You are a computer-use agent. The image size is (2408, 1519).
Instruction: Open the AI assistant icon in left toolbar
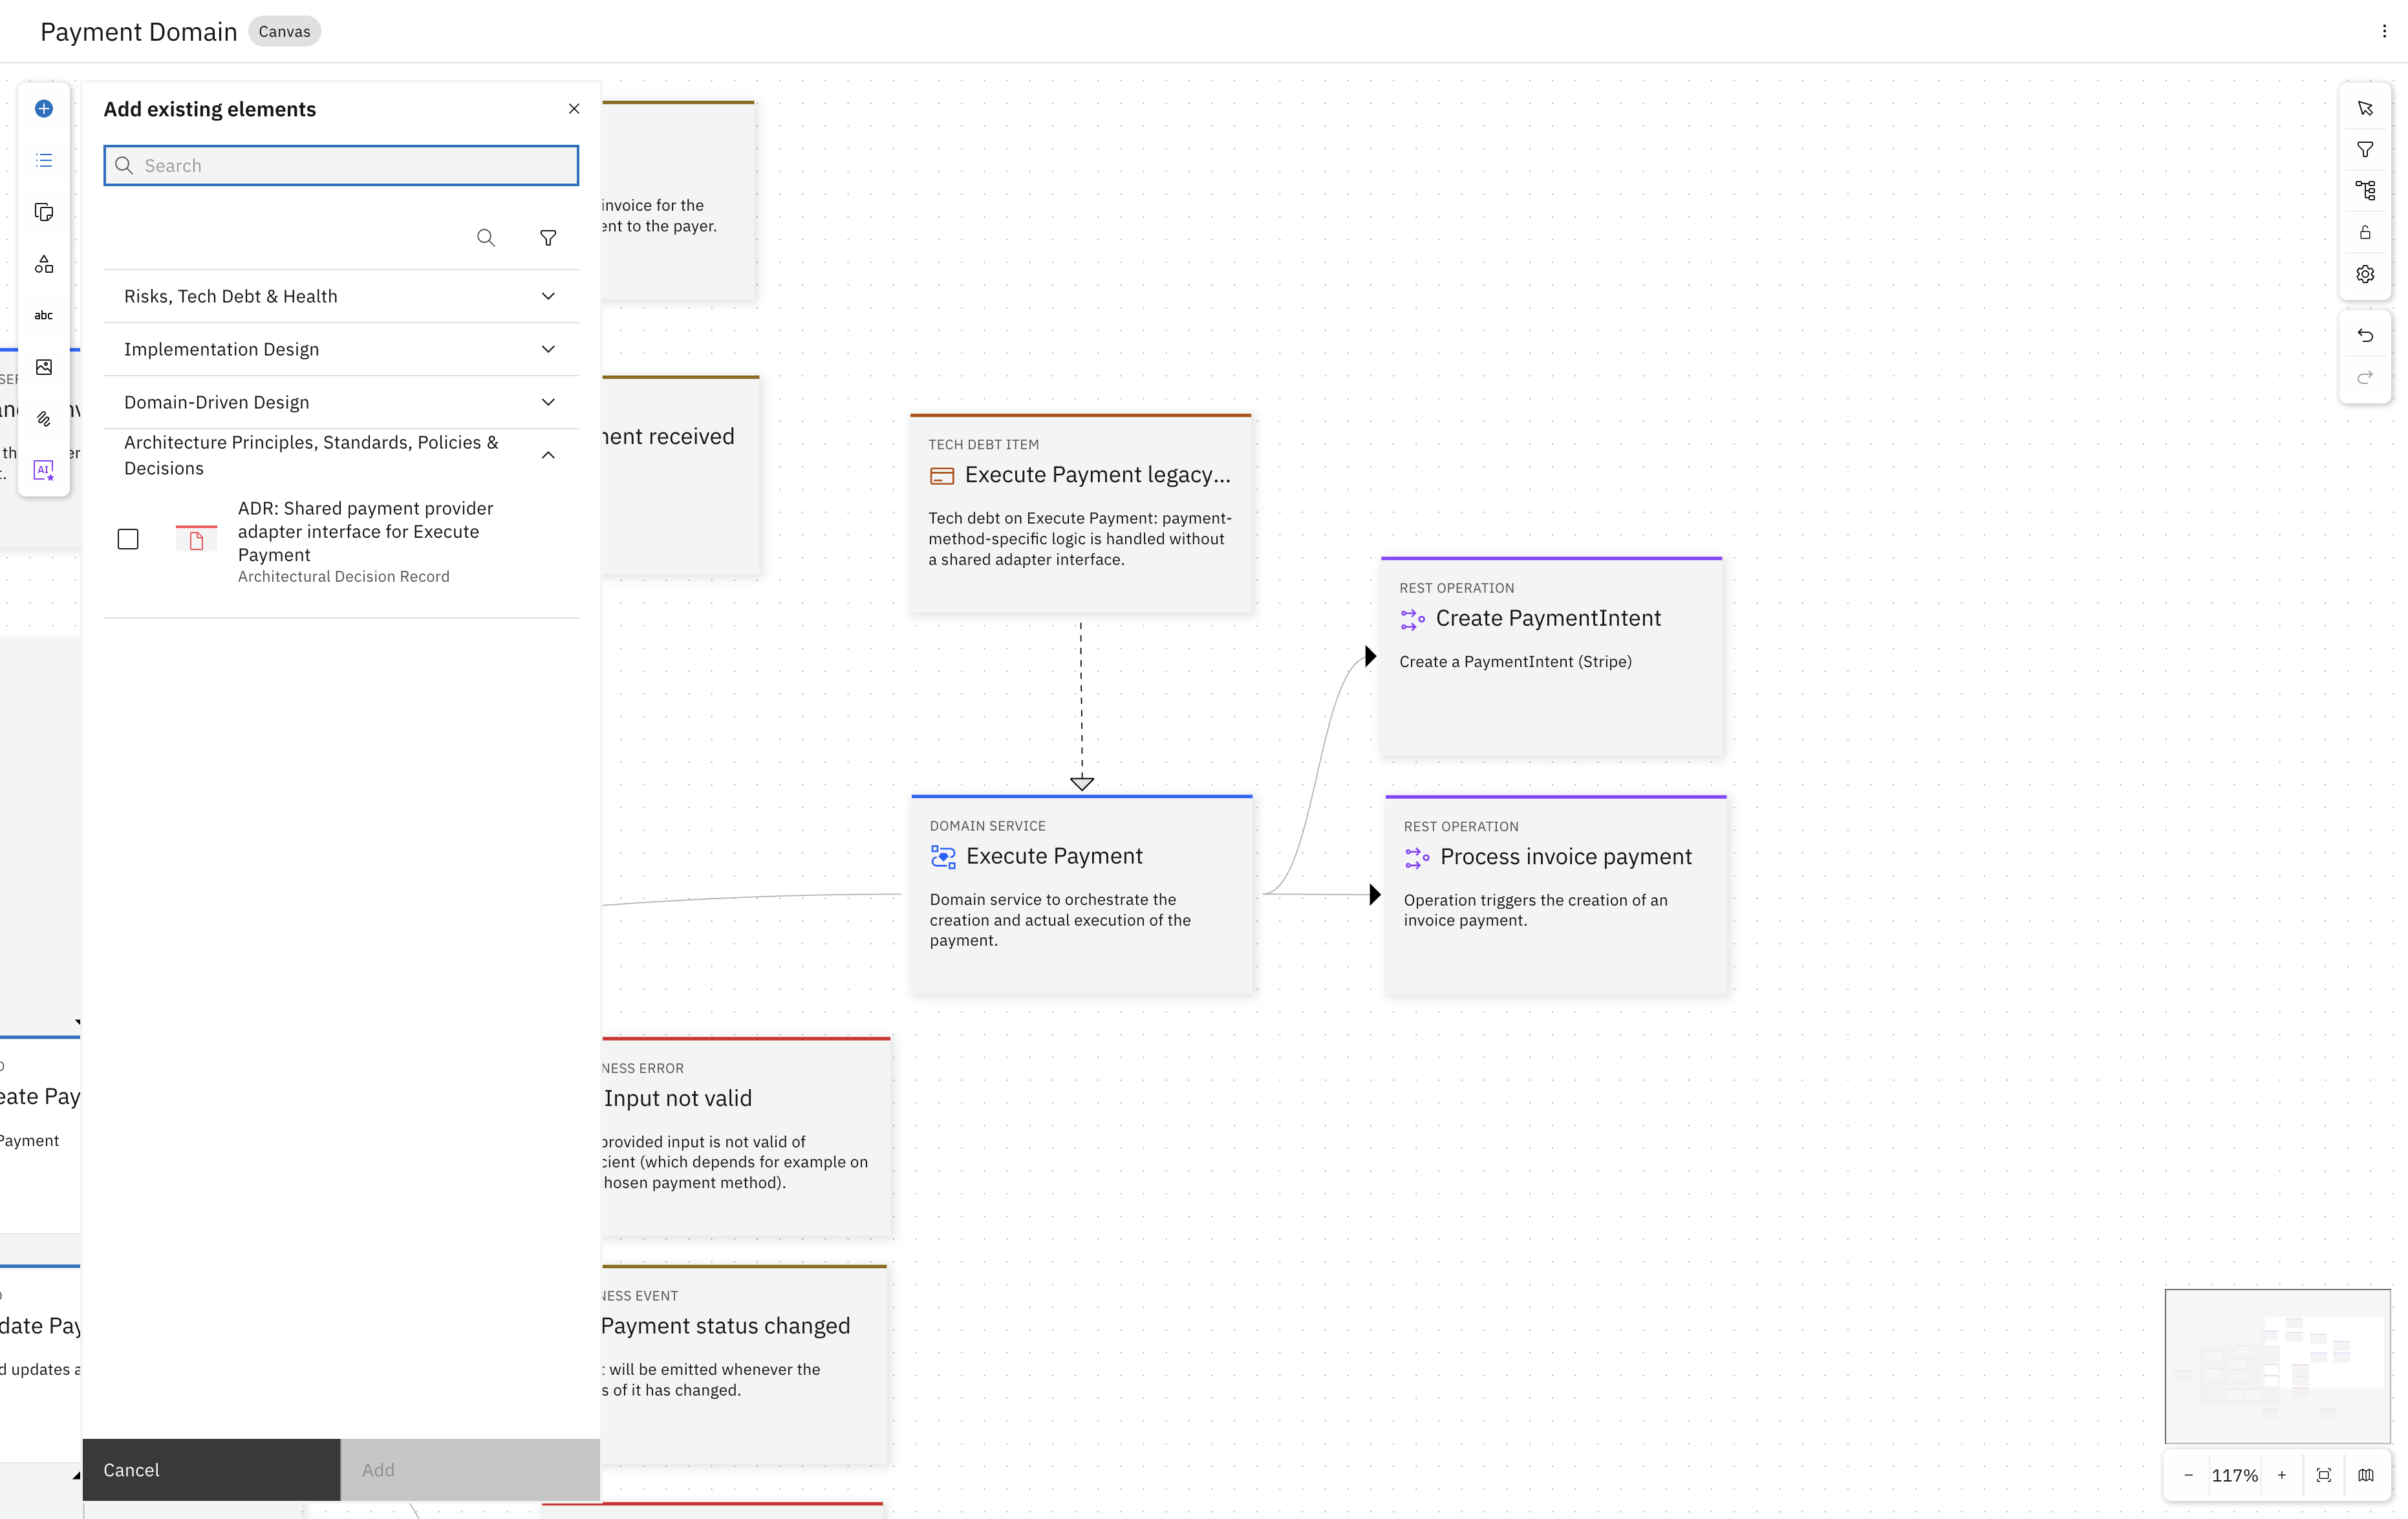(44, 470)
